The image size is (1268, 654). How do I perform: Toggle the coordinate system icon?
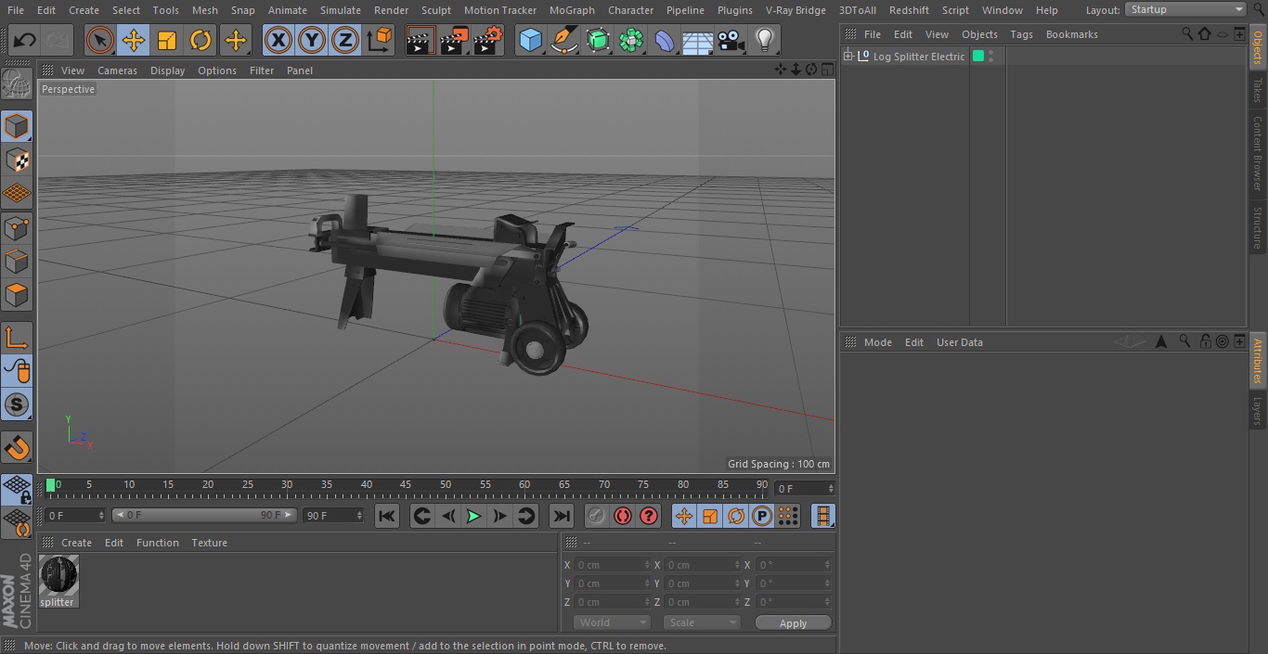380,40
